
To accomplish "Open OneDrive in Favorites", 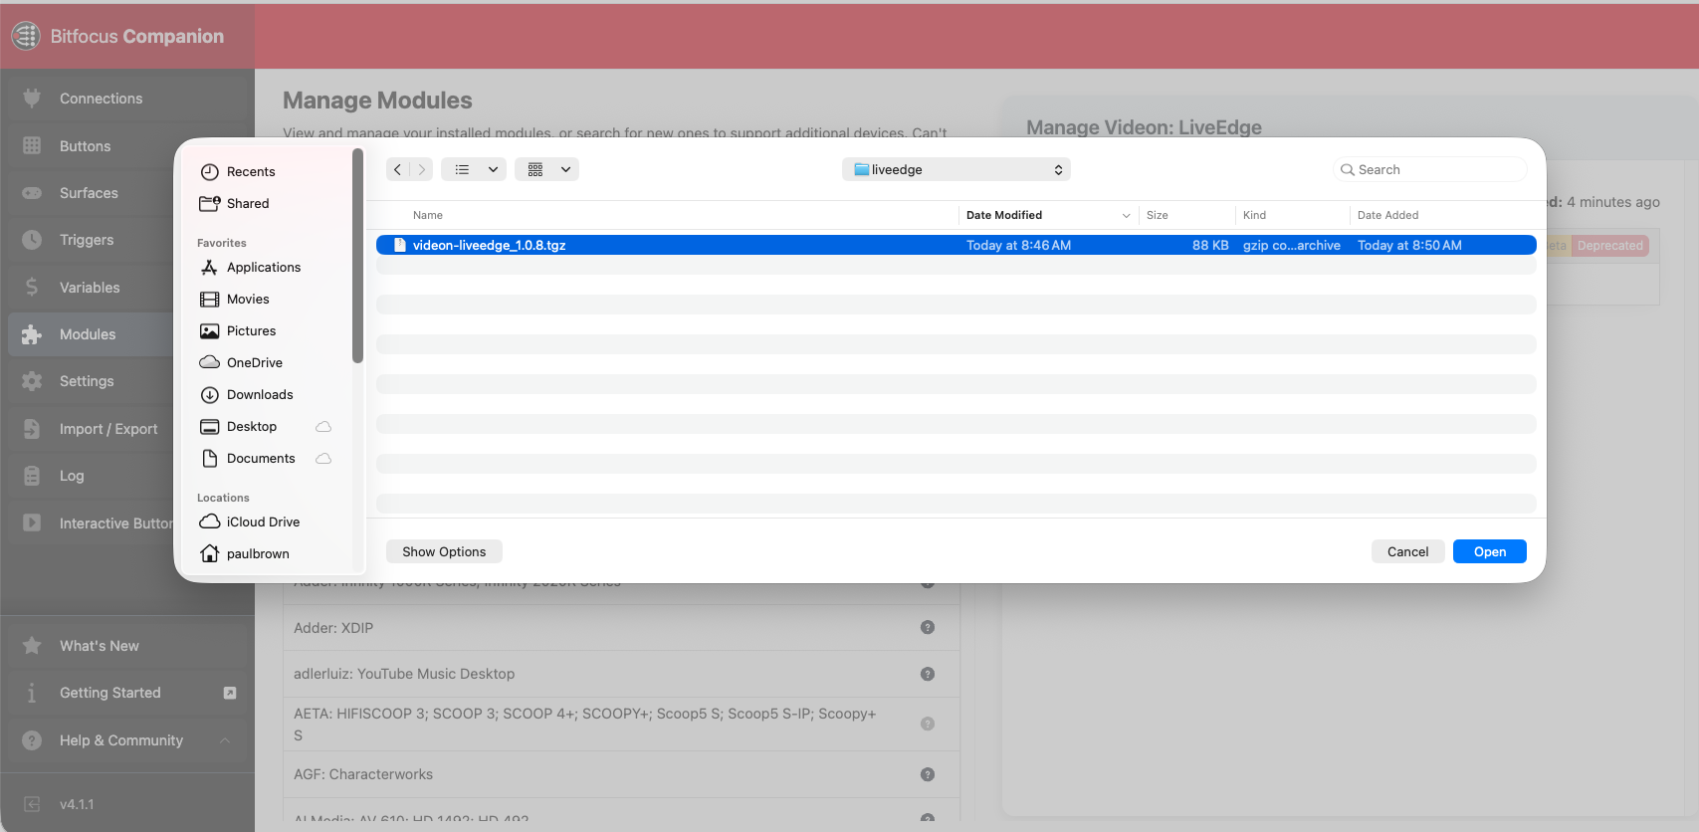I will tap(255, 362).
